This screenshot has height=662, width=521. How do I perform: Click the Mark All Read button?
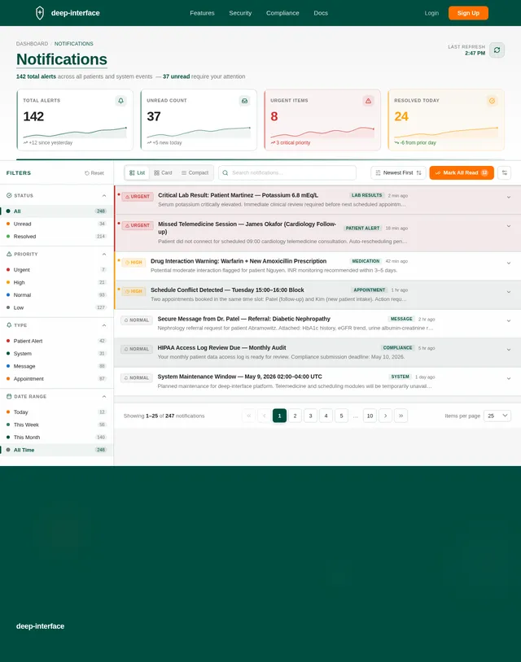pyautogui.click(x=462, y=172)
